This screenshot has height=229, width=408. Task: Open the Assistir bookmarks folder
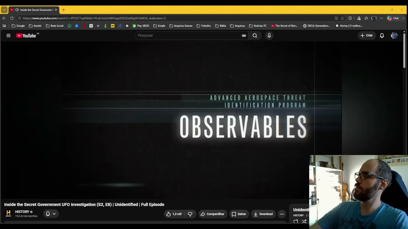point(35,26)
